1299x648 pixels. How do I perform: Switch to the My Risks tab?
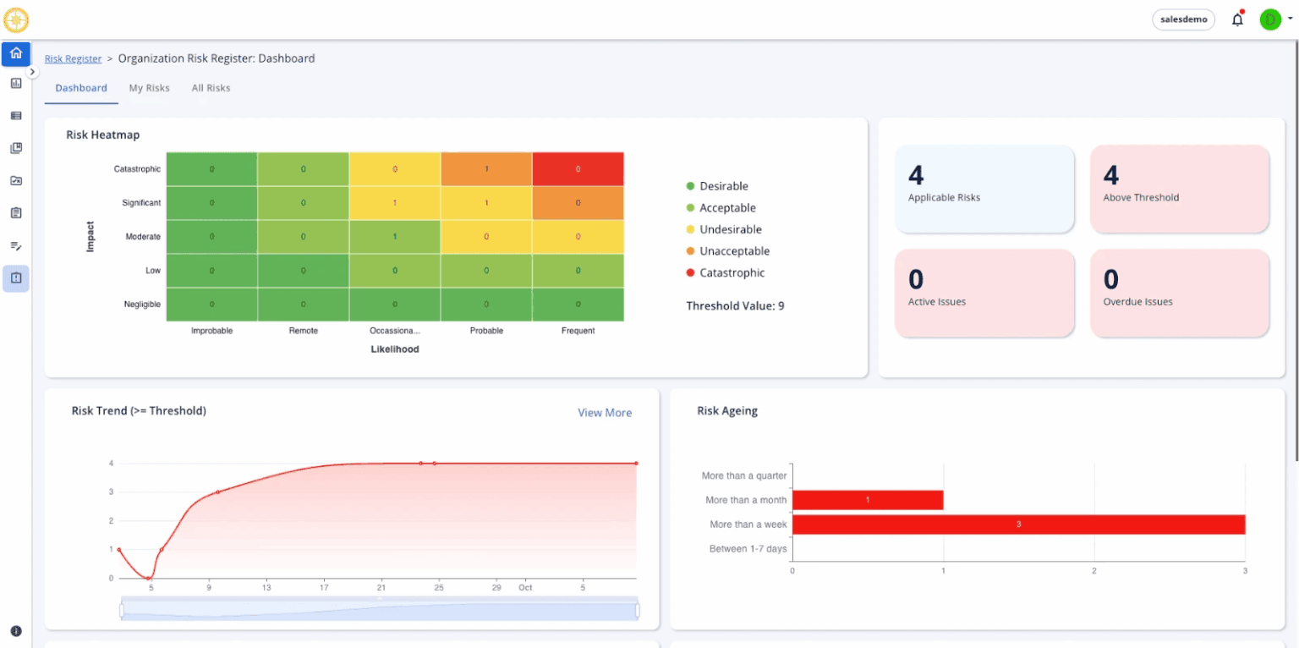[x=150, y=88]
